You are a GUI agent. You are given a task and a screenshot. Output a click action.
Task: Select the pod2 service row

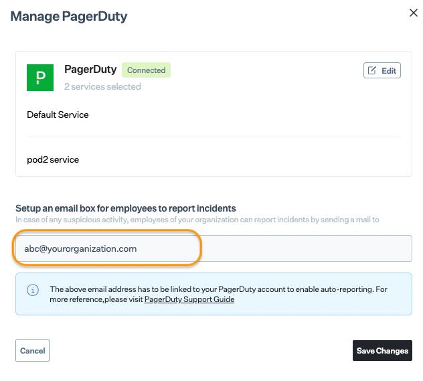click(x=214, y=159)
